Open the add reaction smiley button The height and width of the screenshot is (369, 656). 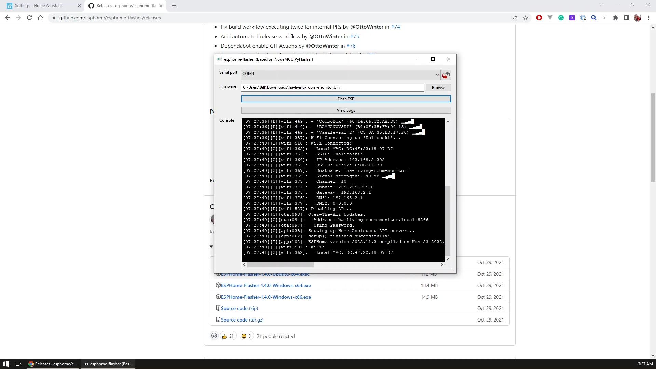point(214,336)
